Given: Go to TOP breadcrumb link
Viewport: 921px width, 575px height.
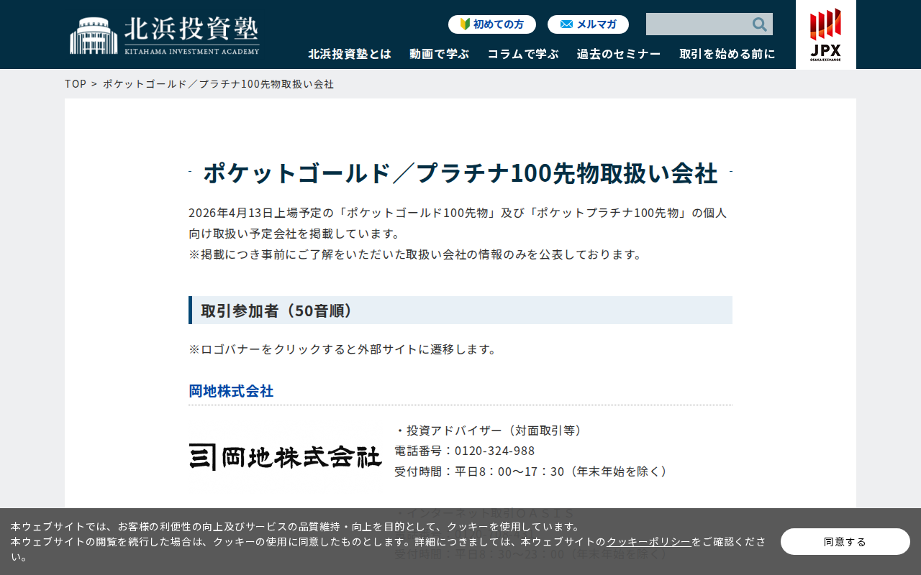Looking at the screenshot, I should coord(76,84).
